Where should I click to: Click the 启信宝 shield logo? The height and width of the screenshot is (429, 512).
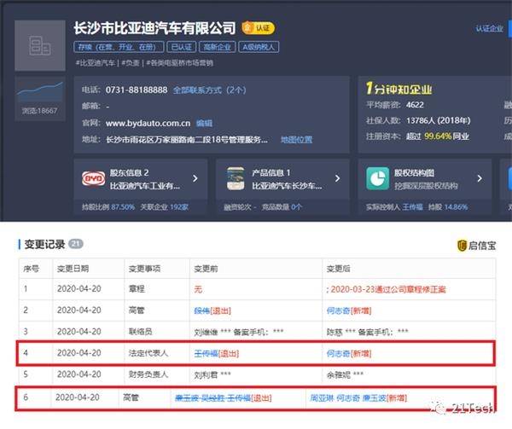pos(462,246)
